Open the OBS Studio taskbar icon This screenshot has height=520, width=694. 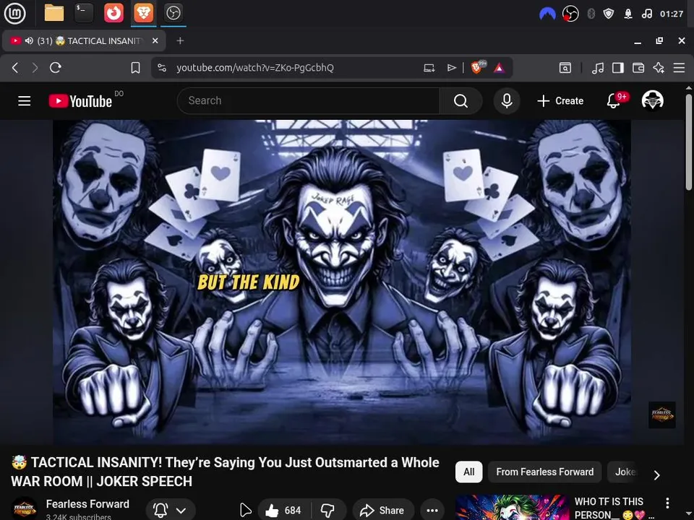coord(173,13)
